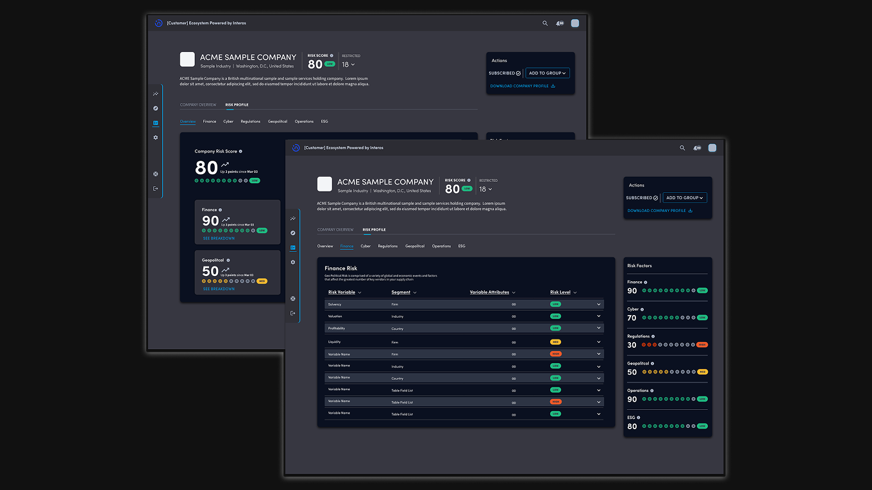Select Company Overview tab in back window

click(x=198, y=105)
